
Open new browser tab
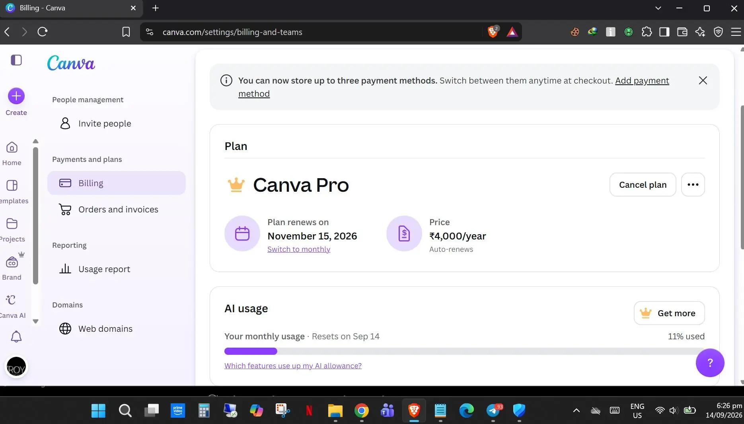pyautogui.click(x=156, y=8)
